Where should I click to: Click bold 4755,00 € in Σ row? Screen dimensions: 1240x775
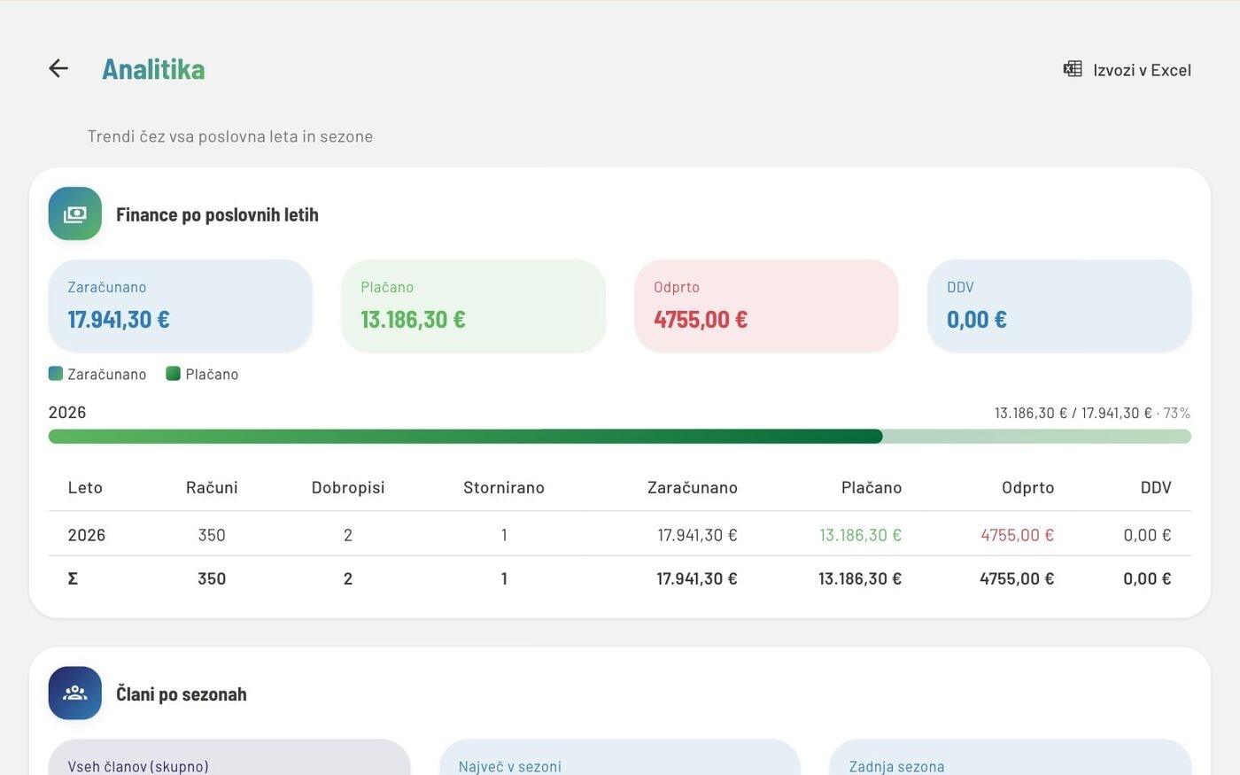pyautogui.click(x=1017, y=578)
